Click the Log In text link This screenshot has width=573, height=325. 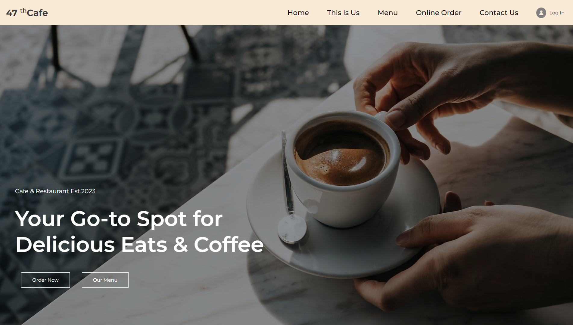click(557, 13)
